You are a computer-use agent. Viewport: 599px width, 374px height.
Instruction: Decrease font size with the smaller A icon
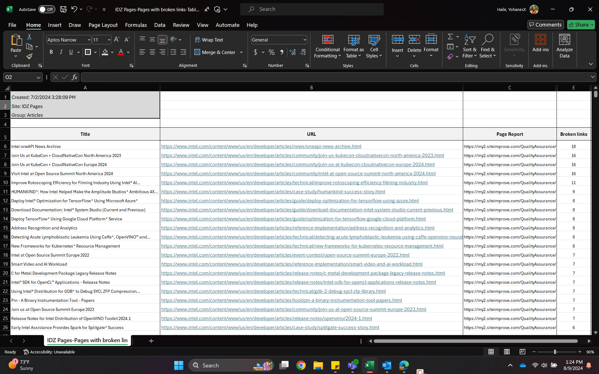click(x=127, y=40)
